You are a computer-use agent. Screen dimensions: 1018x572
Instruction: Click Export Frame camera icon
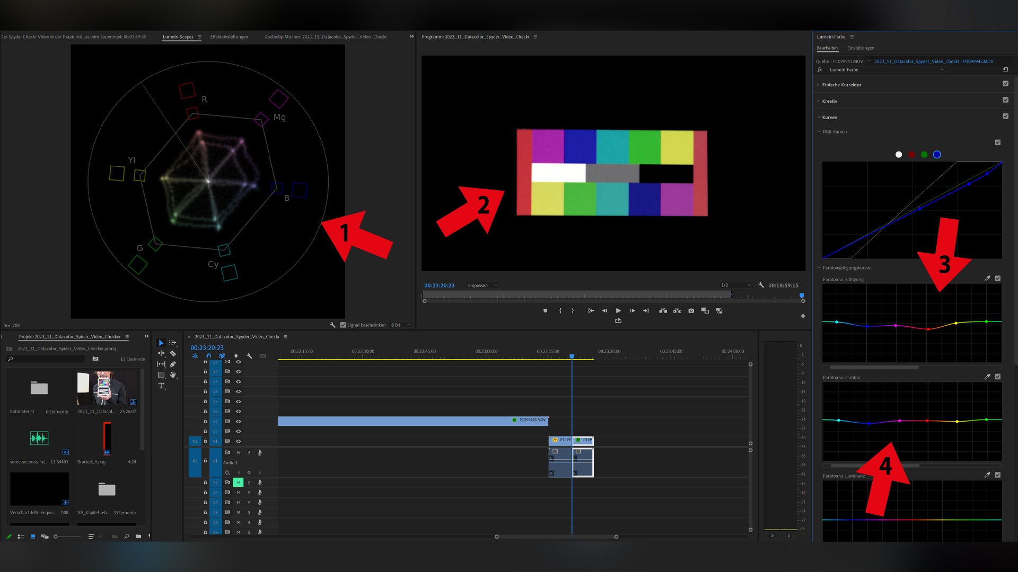691,311
